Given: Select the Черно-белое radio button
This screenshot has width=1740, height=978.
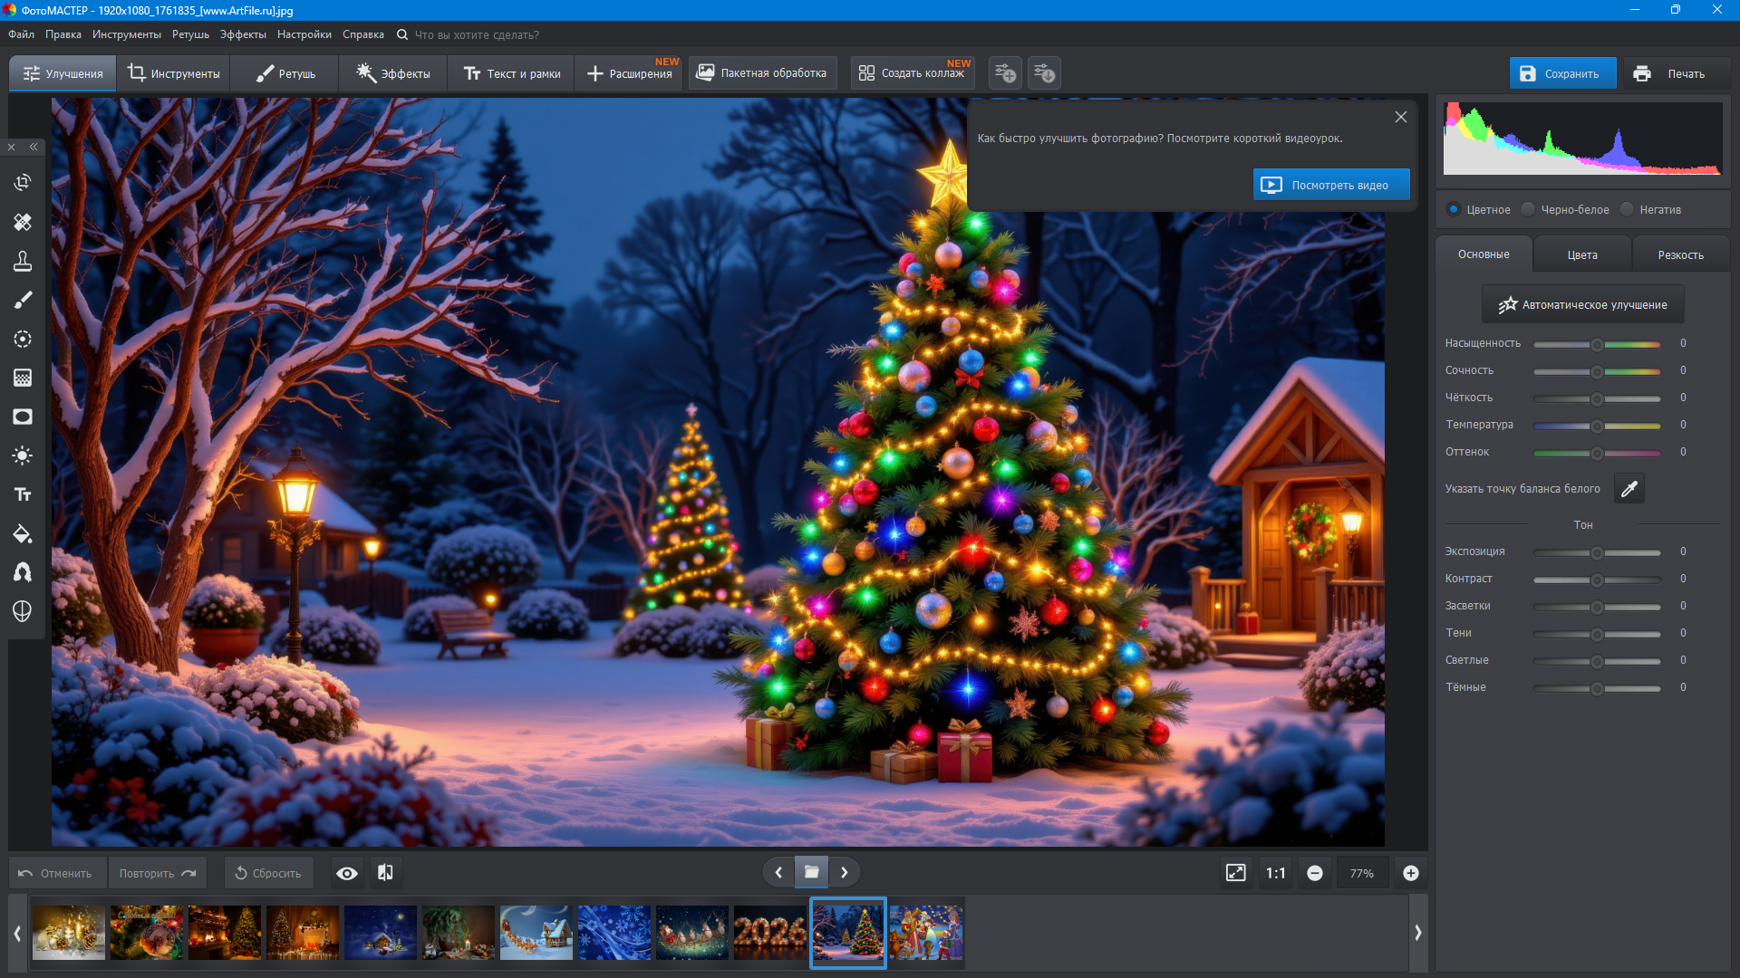Looking at the screenshot, I should coord(1529,209).
